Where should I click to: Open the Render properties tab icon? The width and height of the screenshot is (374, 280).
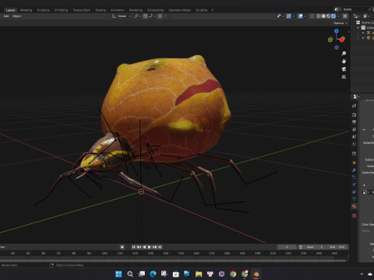(355, 114)
